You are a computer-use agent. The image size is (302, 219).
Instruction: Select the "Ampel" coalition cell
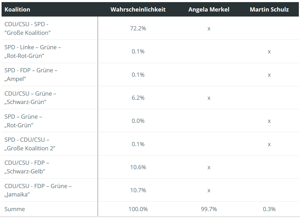pyautogui.click(x=31, y=75)
